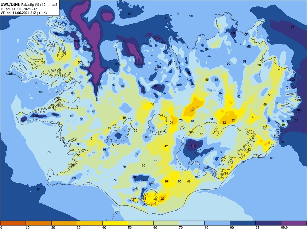Pick the 95–99.9 indigo legend swatch
The image size is (307, 230).
[x=268, y=223]
